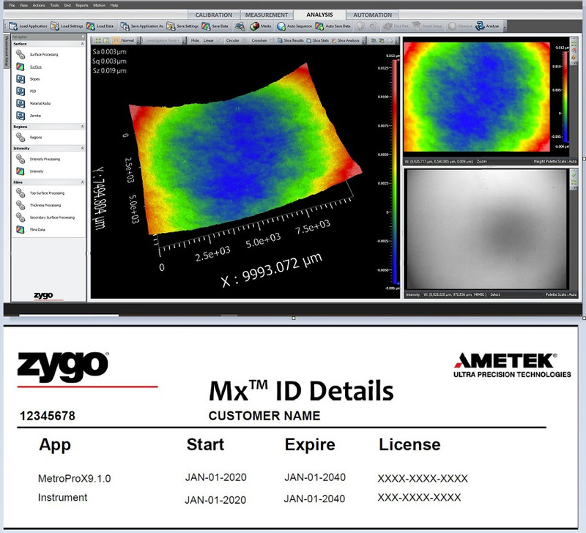The image size is (586, 533).
Task: Toggle the Linear slice mode
Action: tap(208, 40)
